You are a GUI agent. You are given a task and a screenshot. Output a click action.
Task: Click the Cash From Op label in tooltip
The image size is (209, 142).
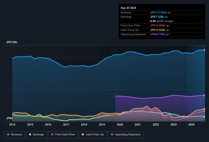[x=130, y=30]
